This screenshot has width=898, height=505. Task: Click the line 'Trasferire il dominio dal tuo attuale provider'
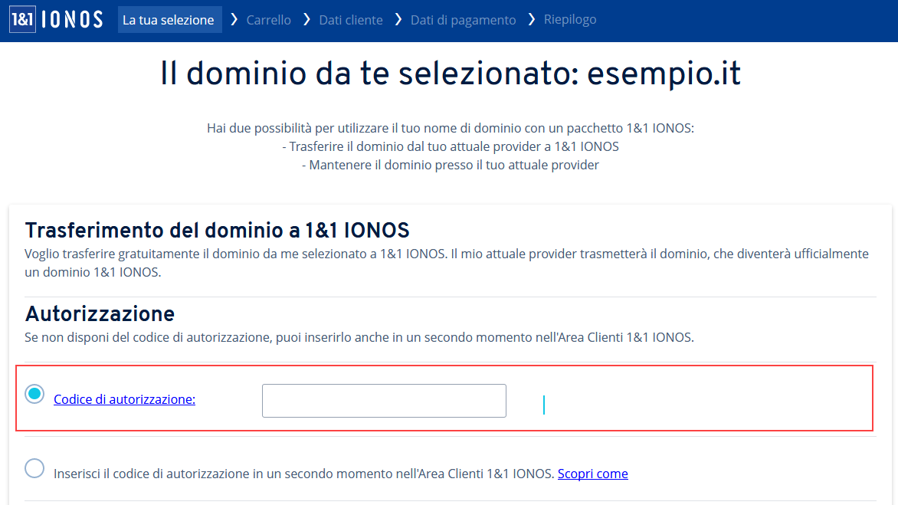pyautogui.click(x=450, y=146)
